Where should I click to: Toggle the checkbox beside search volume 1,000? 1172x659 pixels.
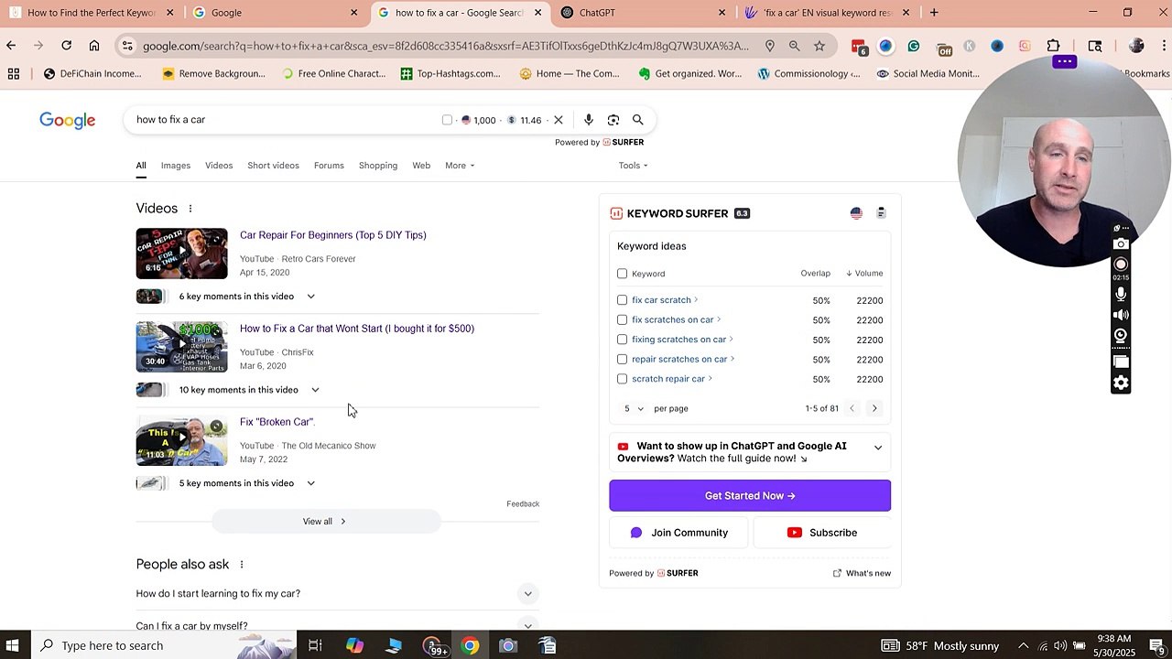[x=447, y=120]
